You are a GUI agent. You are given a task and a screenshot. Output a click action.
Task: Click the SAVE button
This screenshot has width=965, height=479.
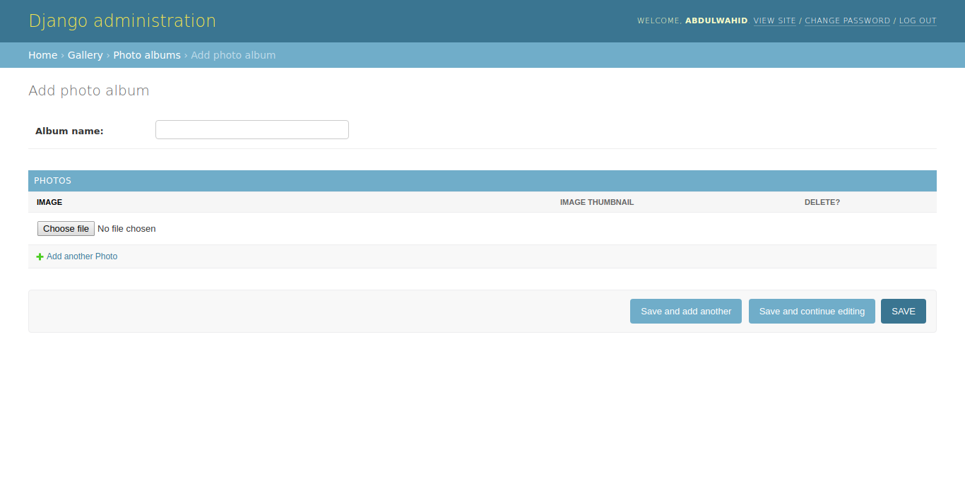point(904,312)
